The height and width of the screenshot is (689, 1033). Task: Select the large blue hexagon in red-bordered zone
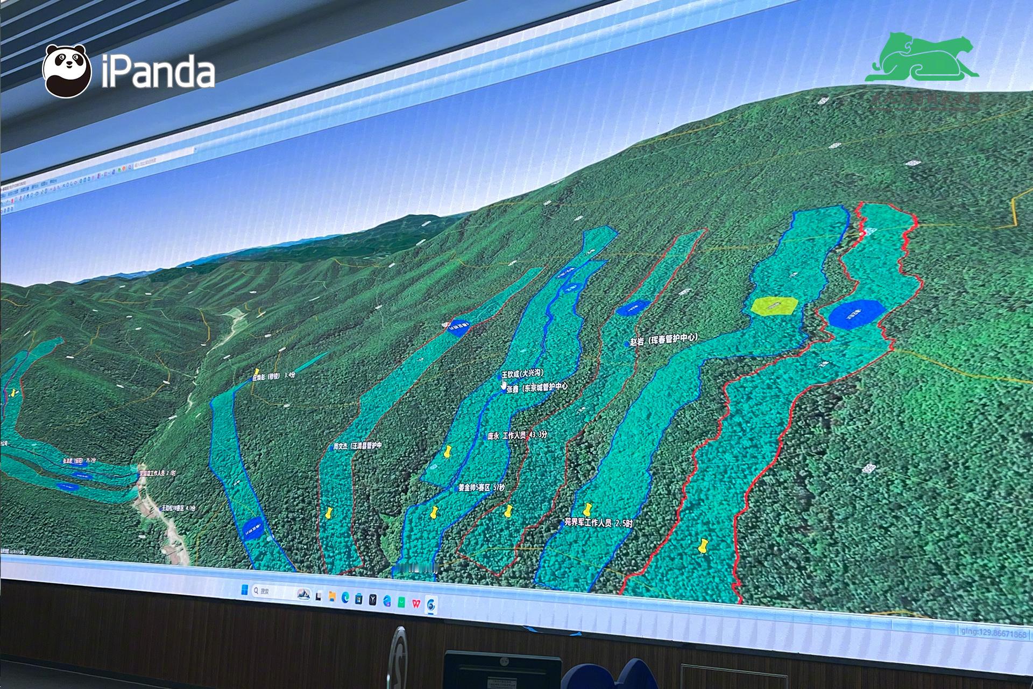tap(857, 314)
